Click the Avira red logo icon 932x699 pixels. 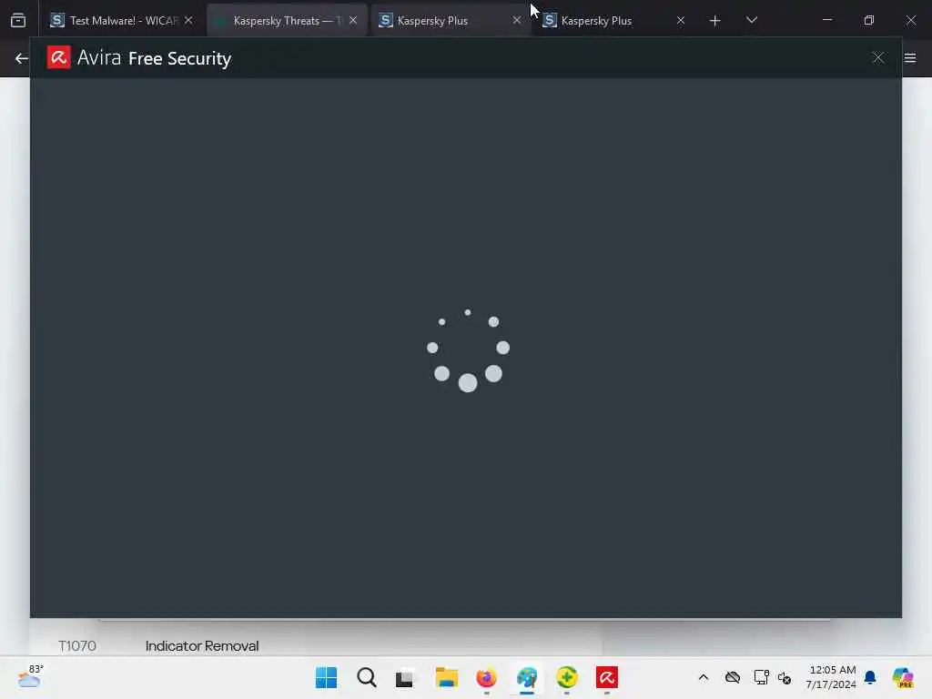[x=59, y=57]
